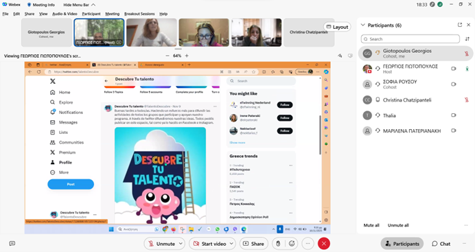Click the participants Search field
The height and width of the screenshot is (252, 475).
pos(410,39)
